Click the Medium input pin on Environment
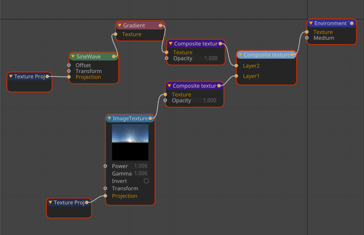 click(307, 38)
